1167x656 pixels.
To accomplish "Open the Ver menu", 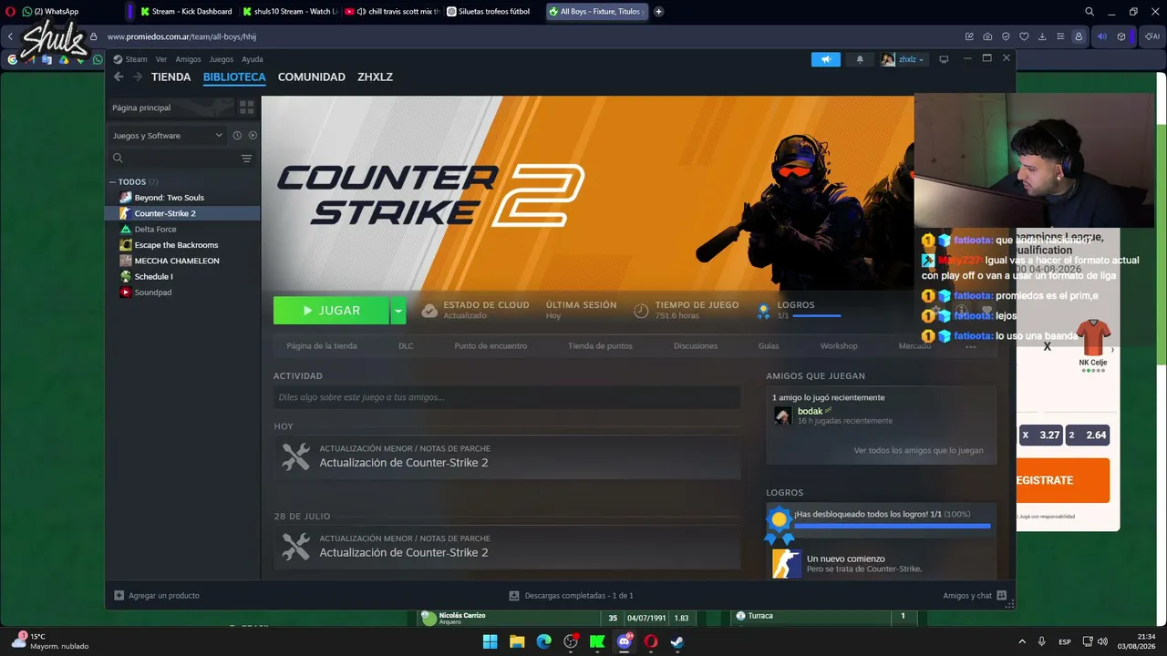I will click(161, 59).
